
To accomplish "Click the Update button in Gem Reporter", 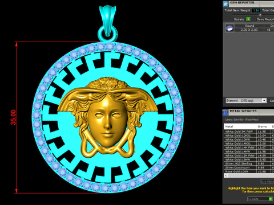I will point(242,19).
